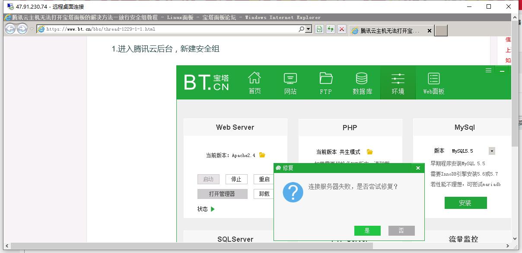Click the disabled 启动 button
The image size is (522, 253).
(208, 179)
